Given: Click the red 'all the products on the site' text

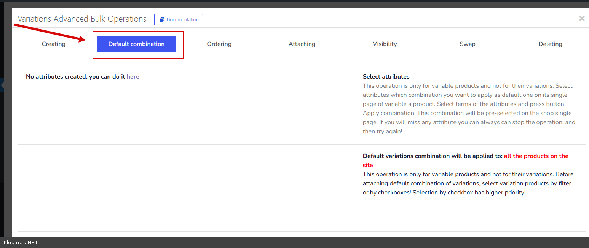Looking at the screenshot, I should pos(536,156).
